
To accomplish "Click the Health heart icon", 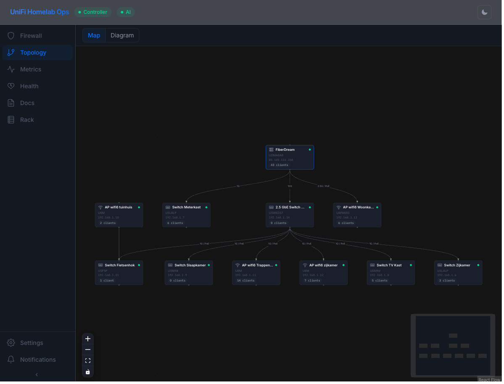I will (11, 86).
